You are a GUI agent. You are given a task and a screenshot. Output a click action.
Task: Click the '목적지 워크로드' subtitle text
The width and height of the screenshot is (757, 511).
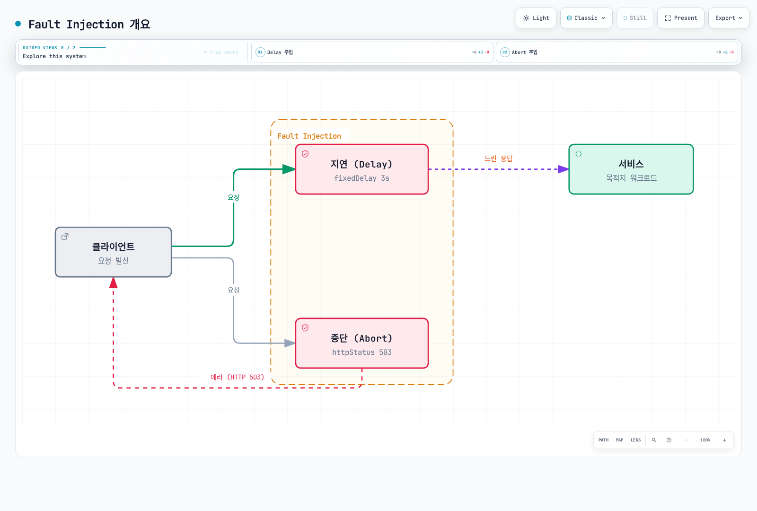pyautogui.click(x=631, y=178)
